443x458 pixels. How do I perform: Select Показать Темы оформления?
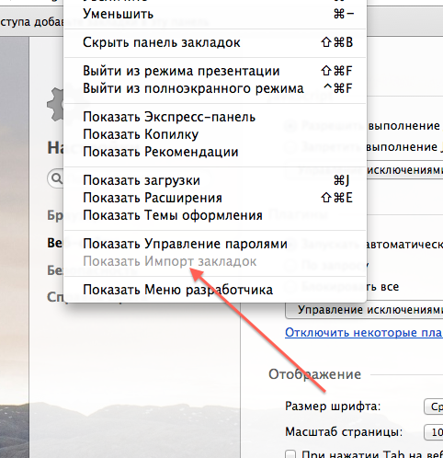[x=215, y=215]
